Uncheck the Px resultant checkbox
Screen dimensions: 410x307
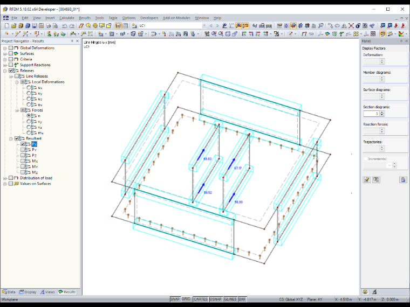coord(23,144)
